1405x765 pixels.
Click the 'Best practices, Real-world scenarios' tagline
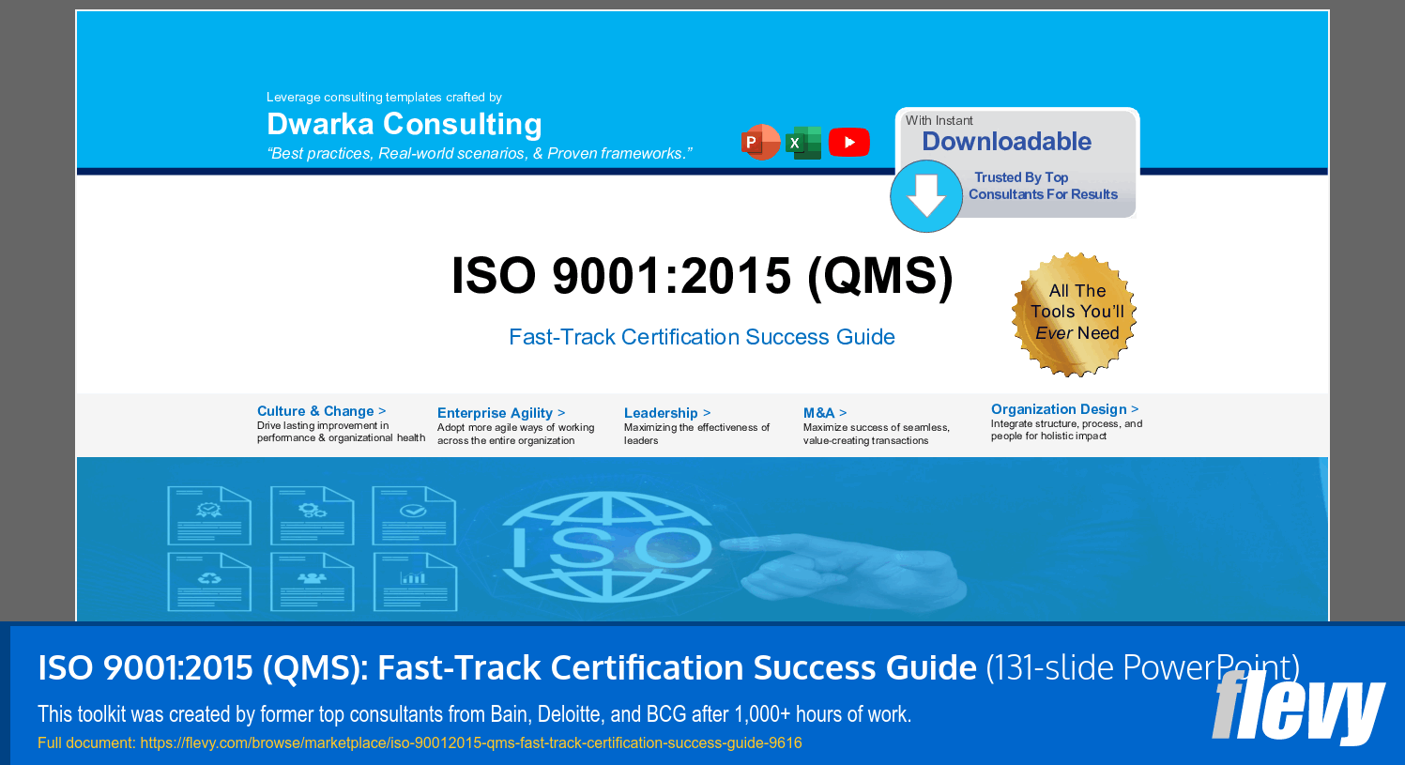(480, 154)
